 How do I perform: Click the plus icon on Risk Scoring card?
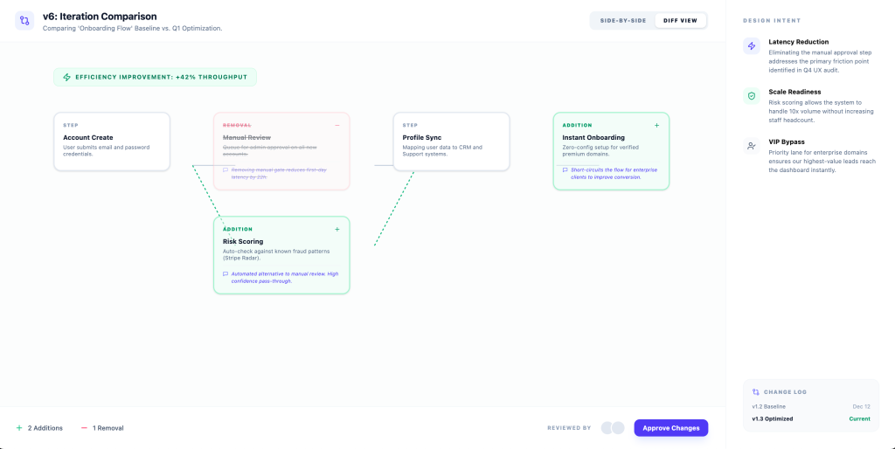tap(337, 230)
